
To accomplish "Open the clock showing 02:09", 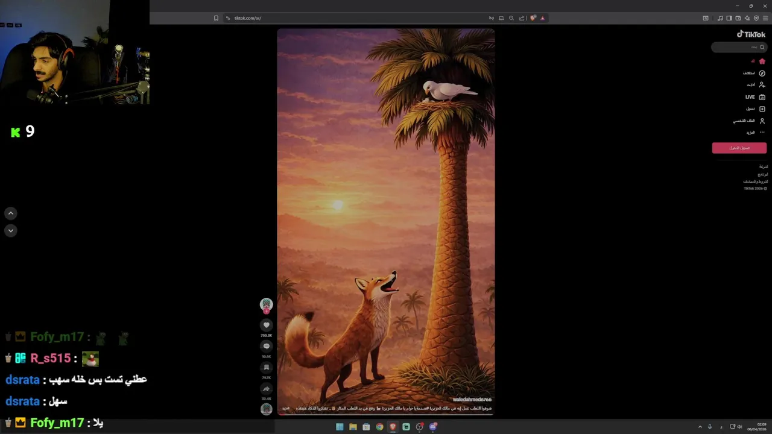I will click(757, 427).
